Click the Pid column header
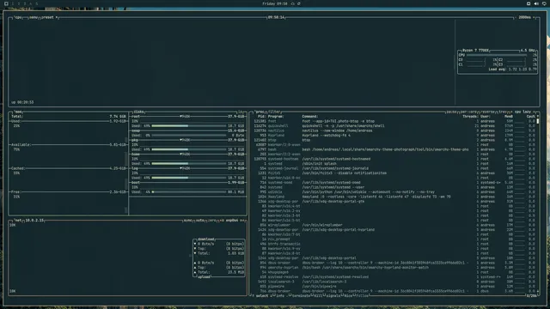Viewport: 550px width, 309px height. click(x=261, y=117)
